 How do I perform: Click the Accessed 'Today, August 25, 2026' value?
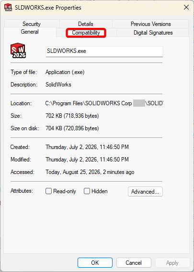90,172
